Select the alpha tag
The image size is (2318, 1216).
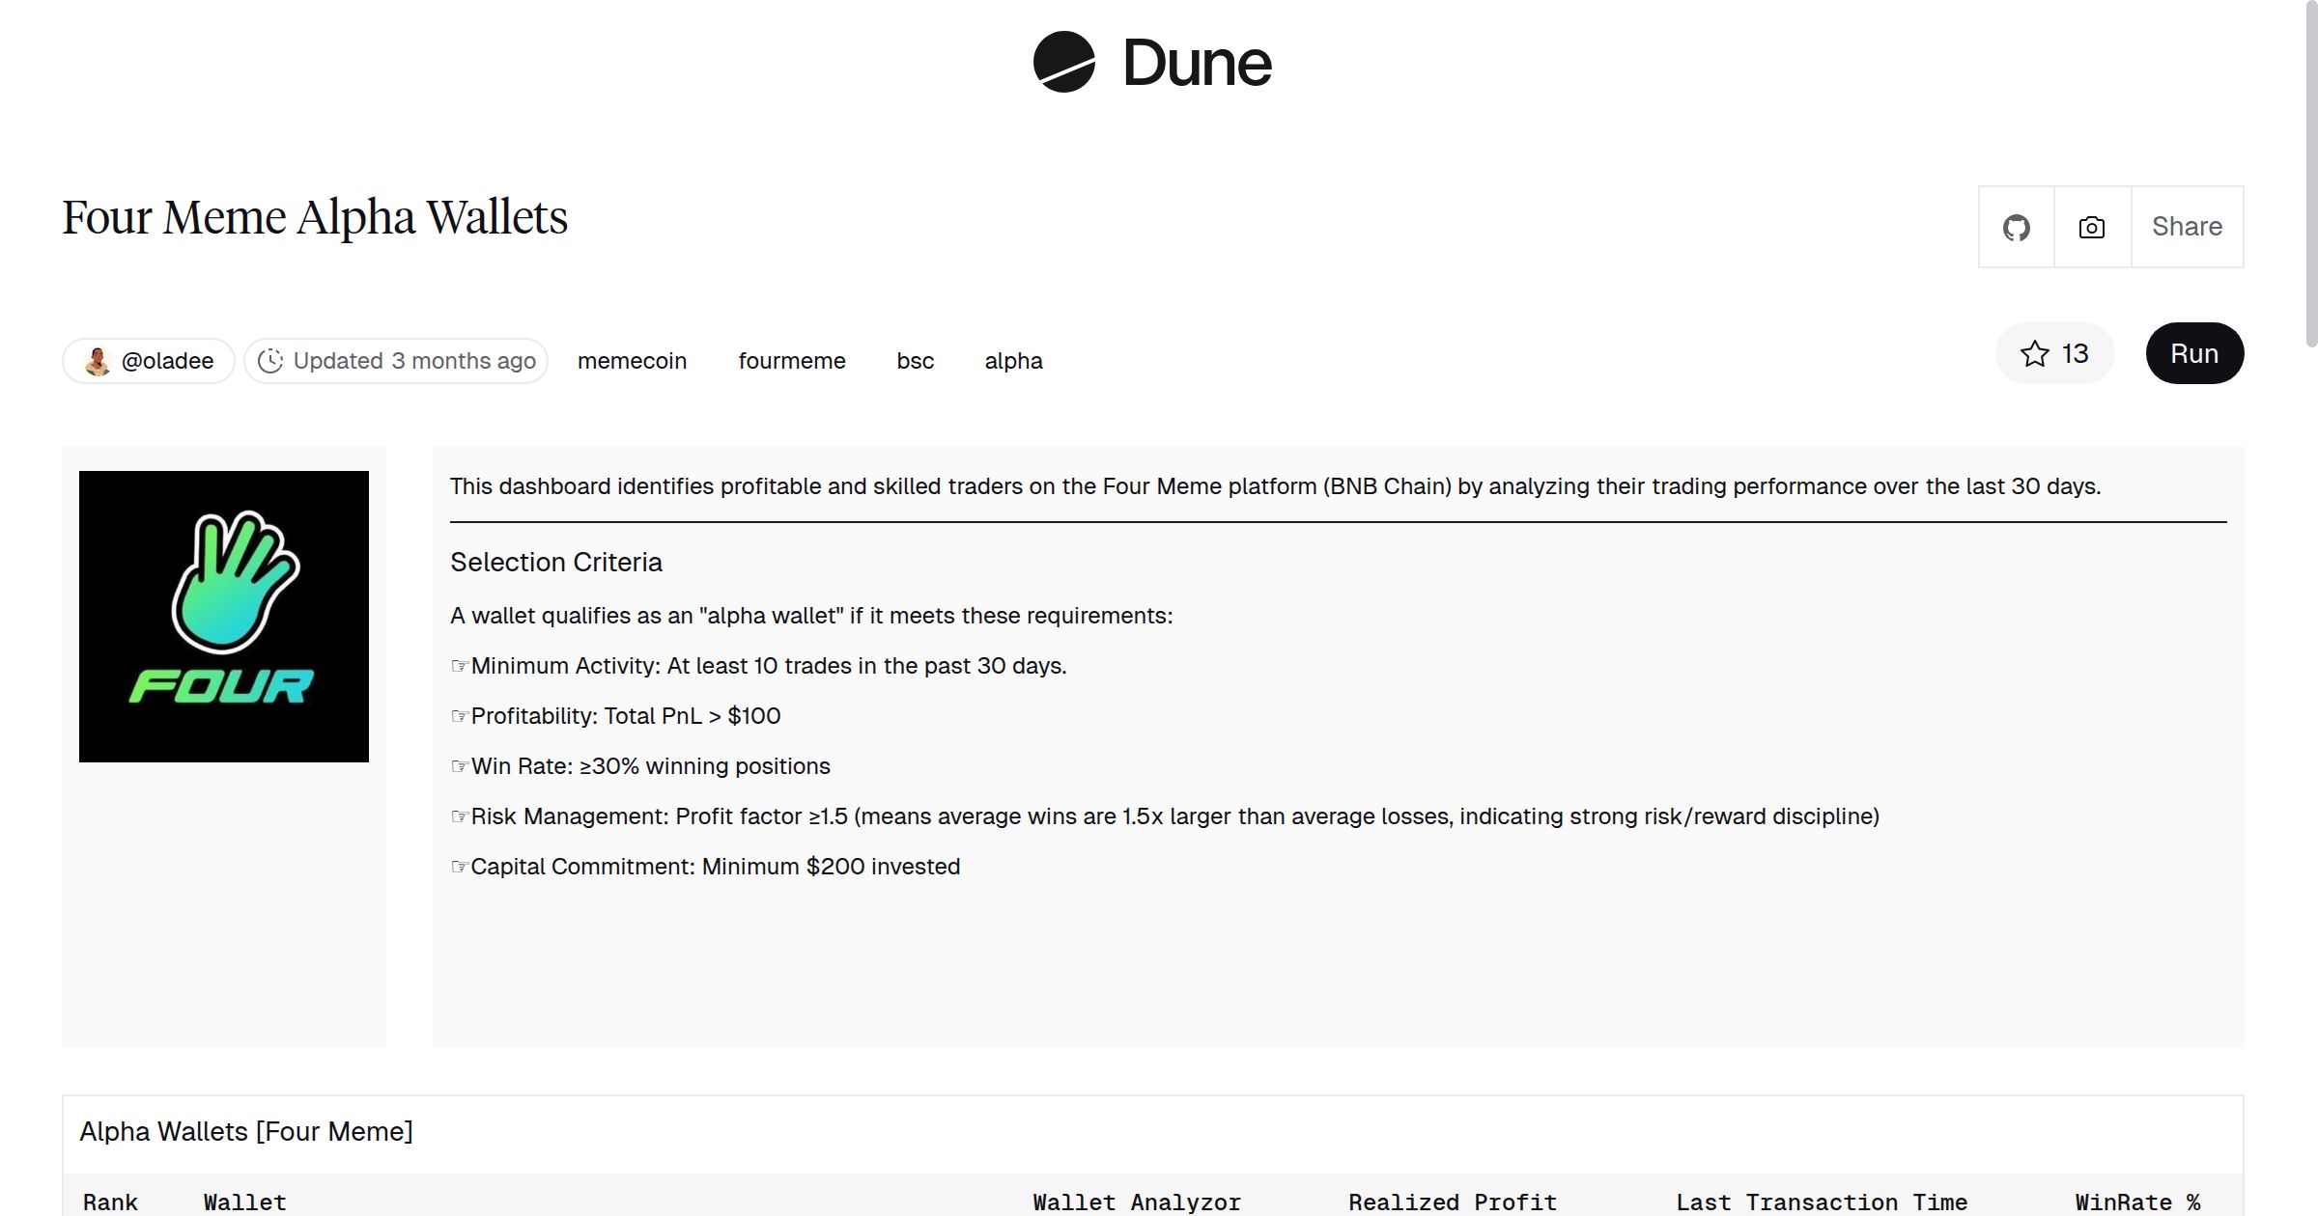point(1013,361)
